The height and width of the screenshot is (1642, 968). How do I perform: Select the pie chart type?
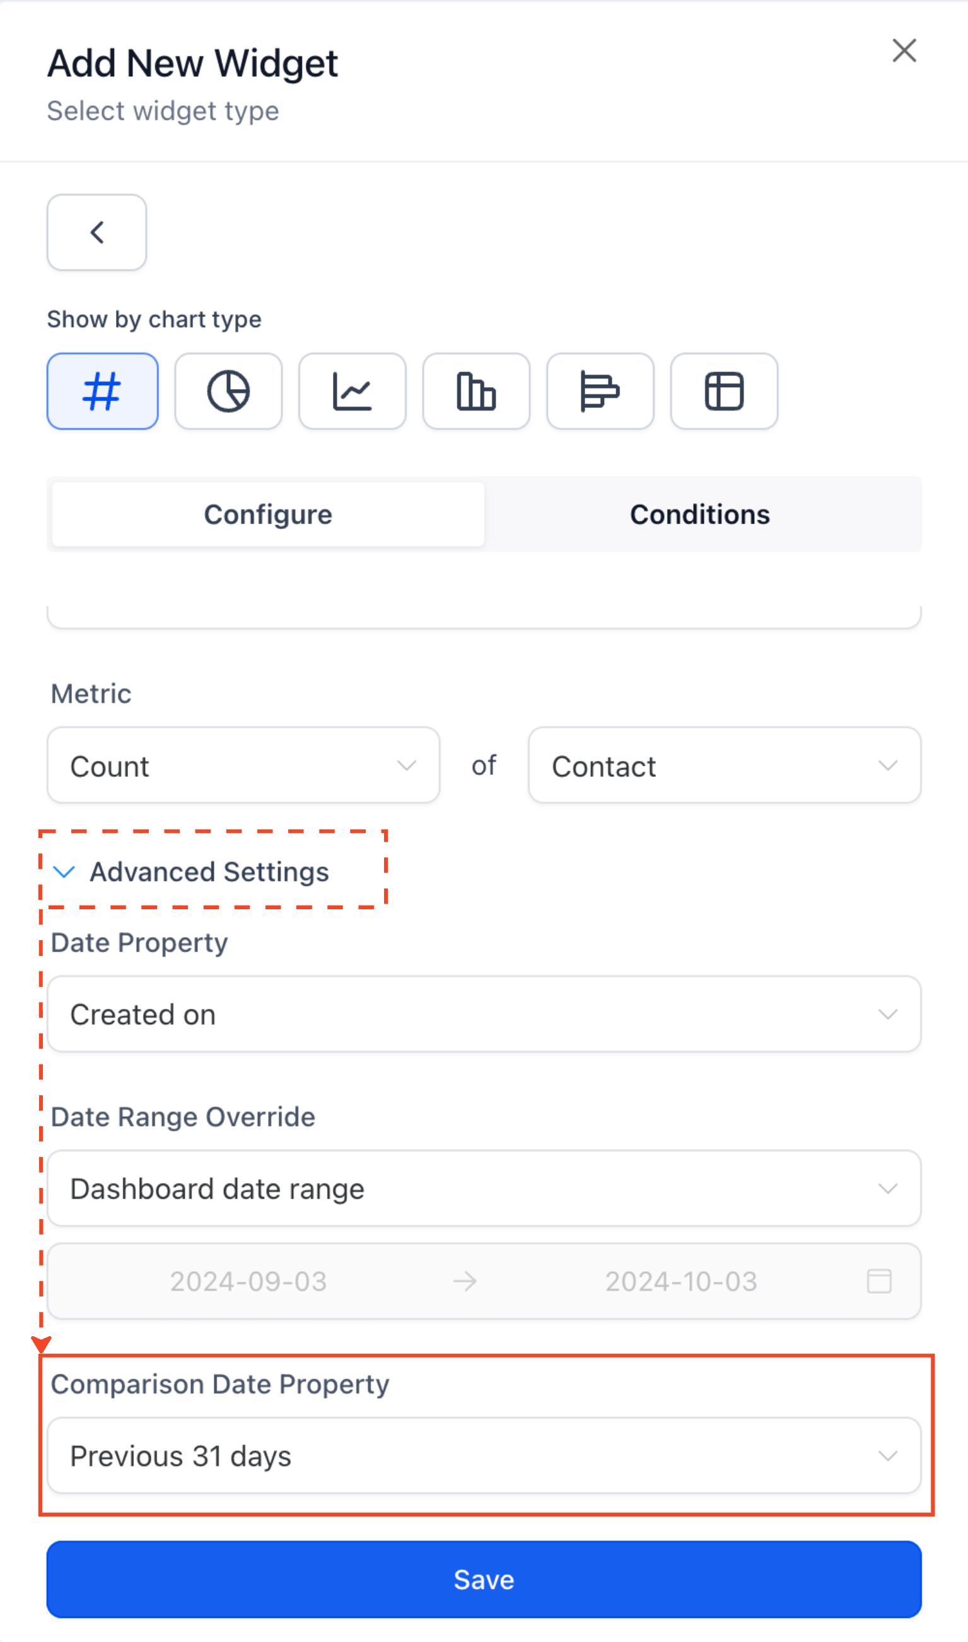[x=228, y=391]
